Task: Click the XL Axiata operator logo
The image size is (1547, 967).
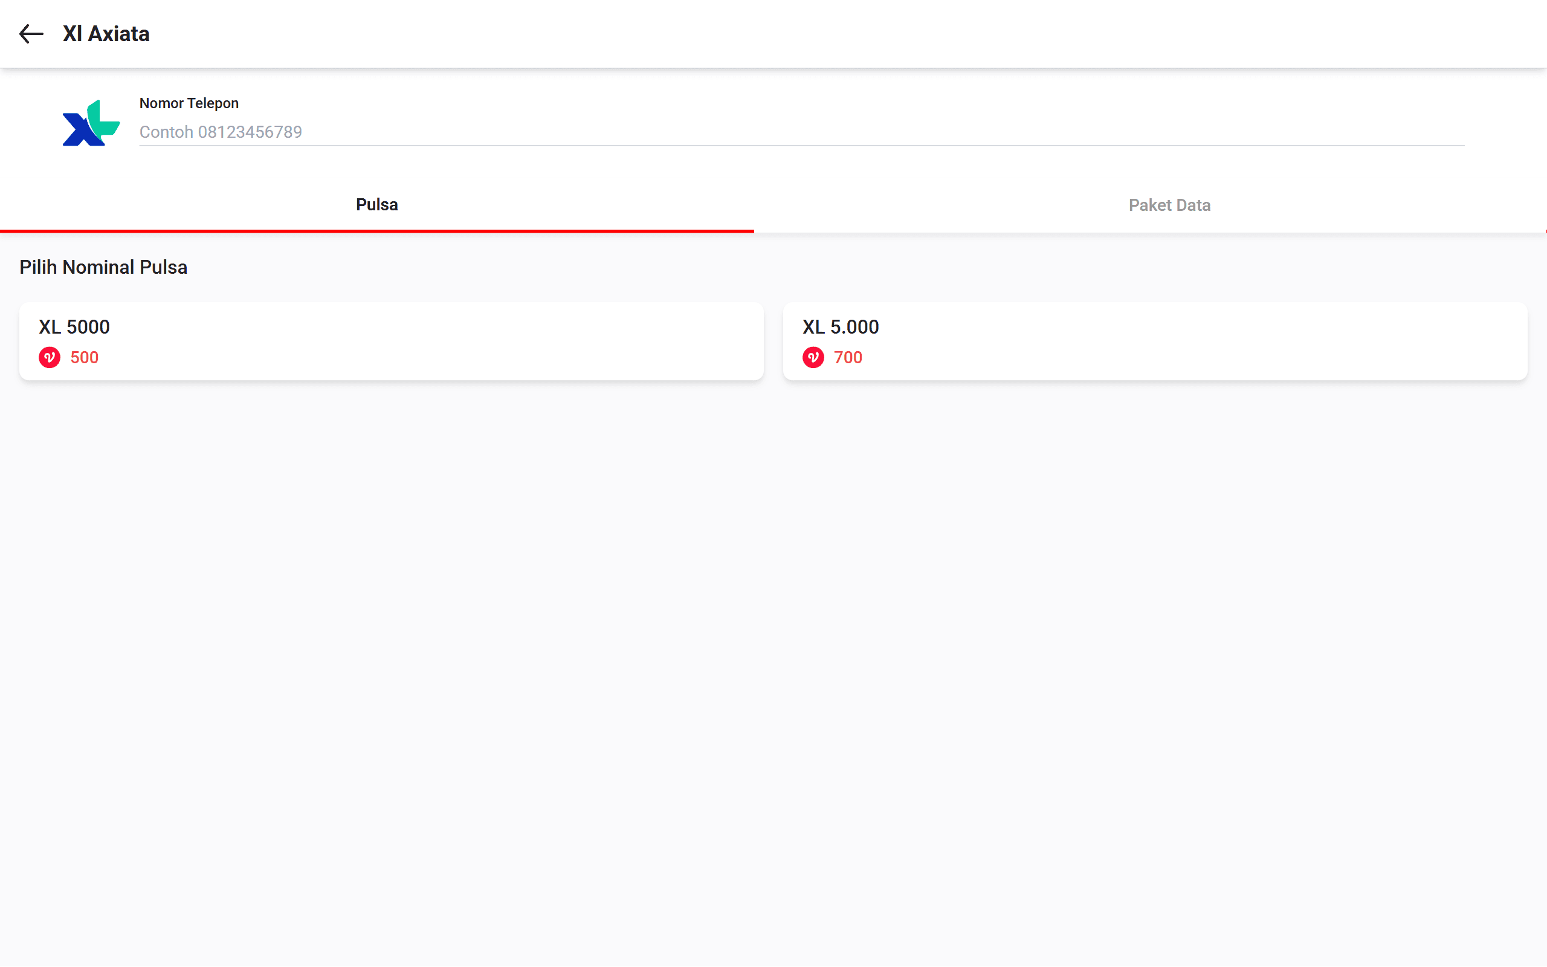Action: [x=91, y=123]
